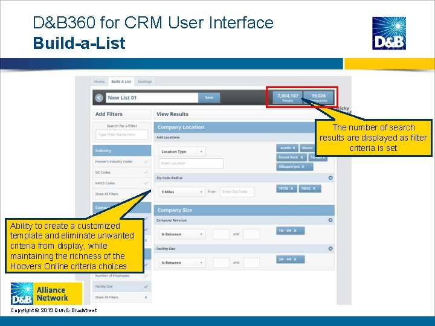The width and height of the screenshot is (435, 326).
Task: Select the Build A List tab
Action: tap(121, 81)
